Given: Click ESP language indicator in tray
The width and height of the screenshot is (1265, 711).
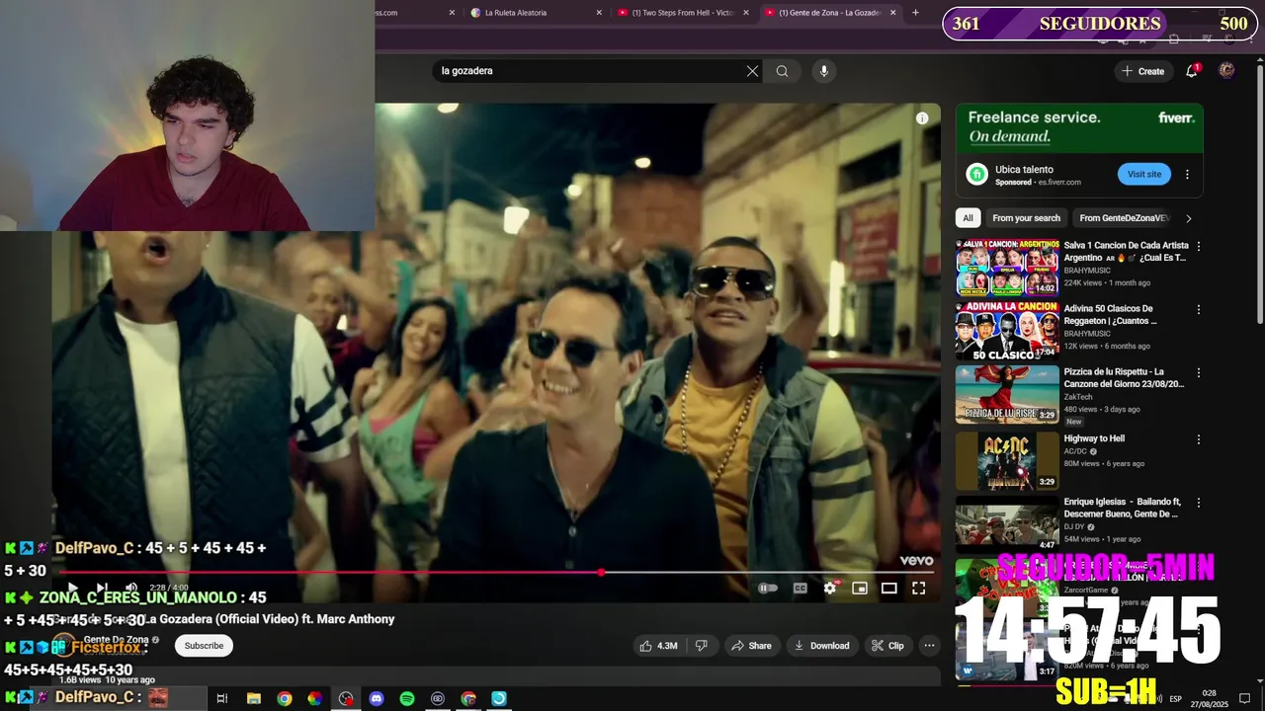Looking at the screenshot, I should [1176, 698].
